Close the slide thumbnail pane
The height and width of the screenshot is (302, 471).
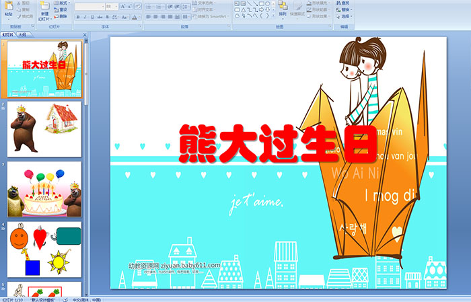point(85,35)
